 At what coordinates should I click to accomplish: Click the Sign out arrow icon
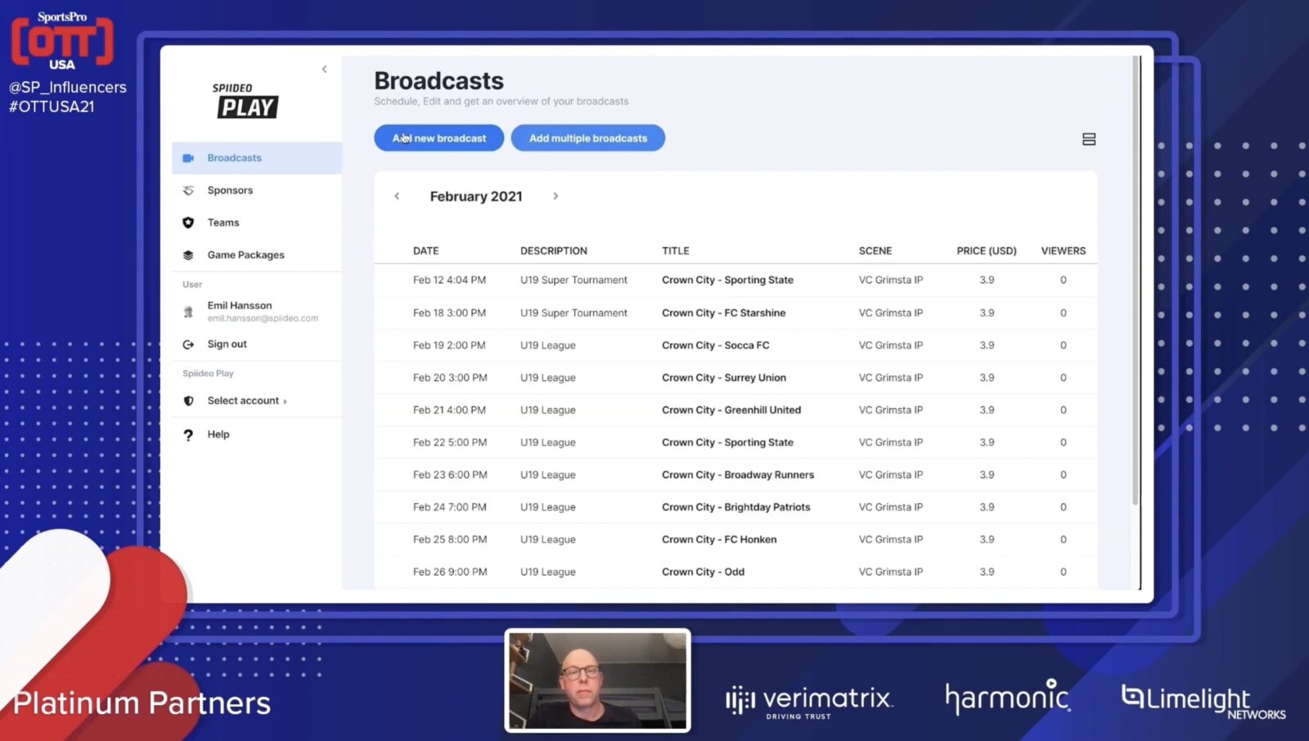coord(188,344)
